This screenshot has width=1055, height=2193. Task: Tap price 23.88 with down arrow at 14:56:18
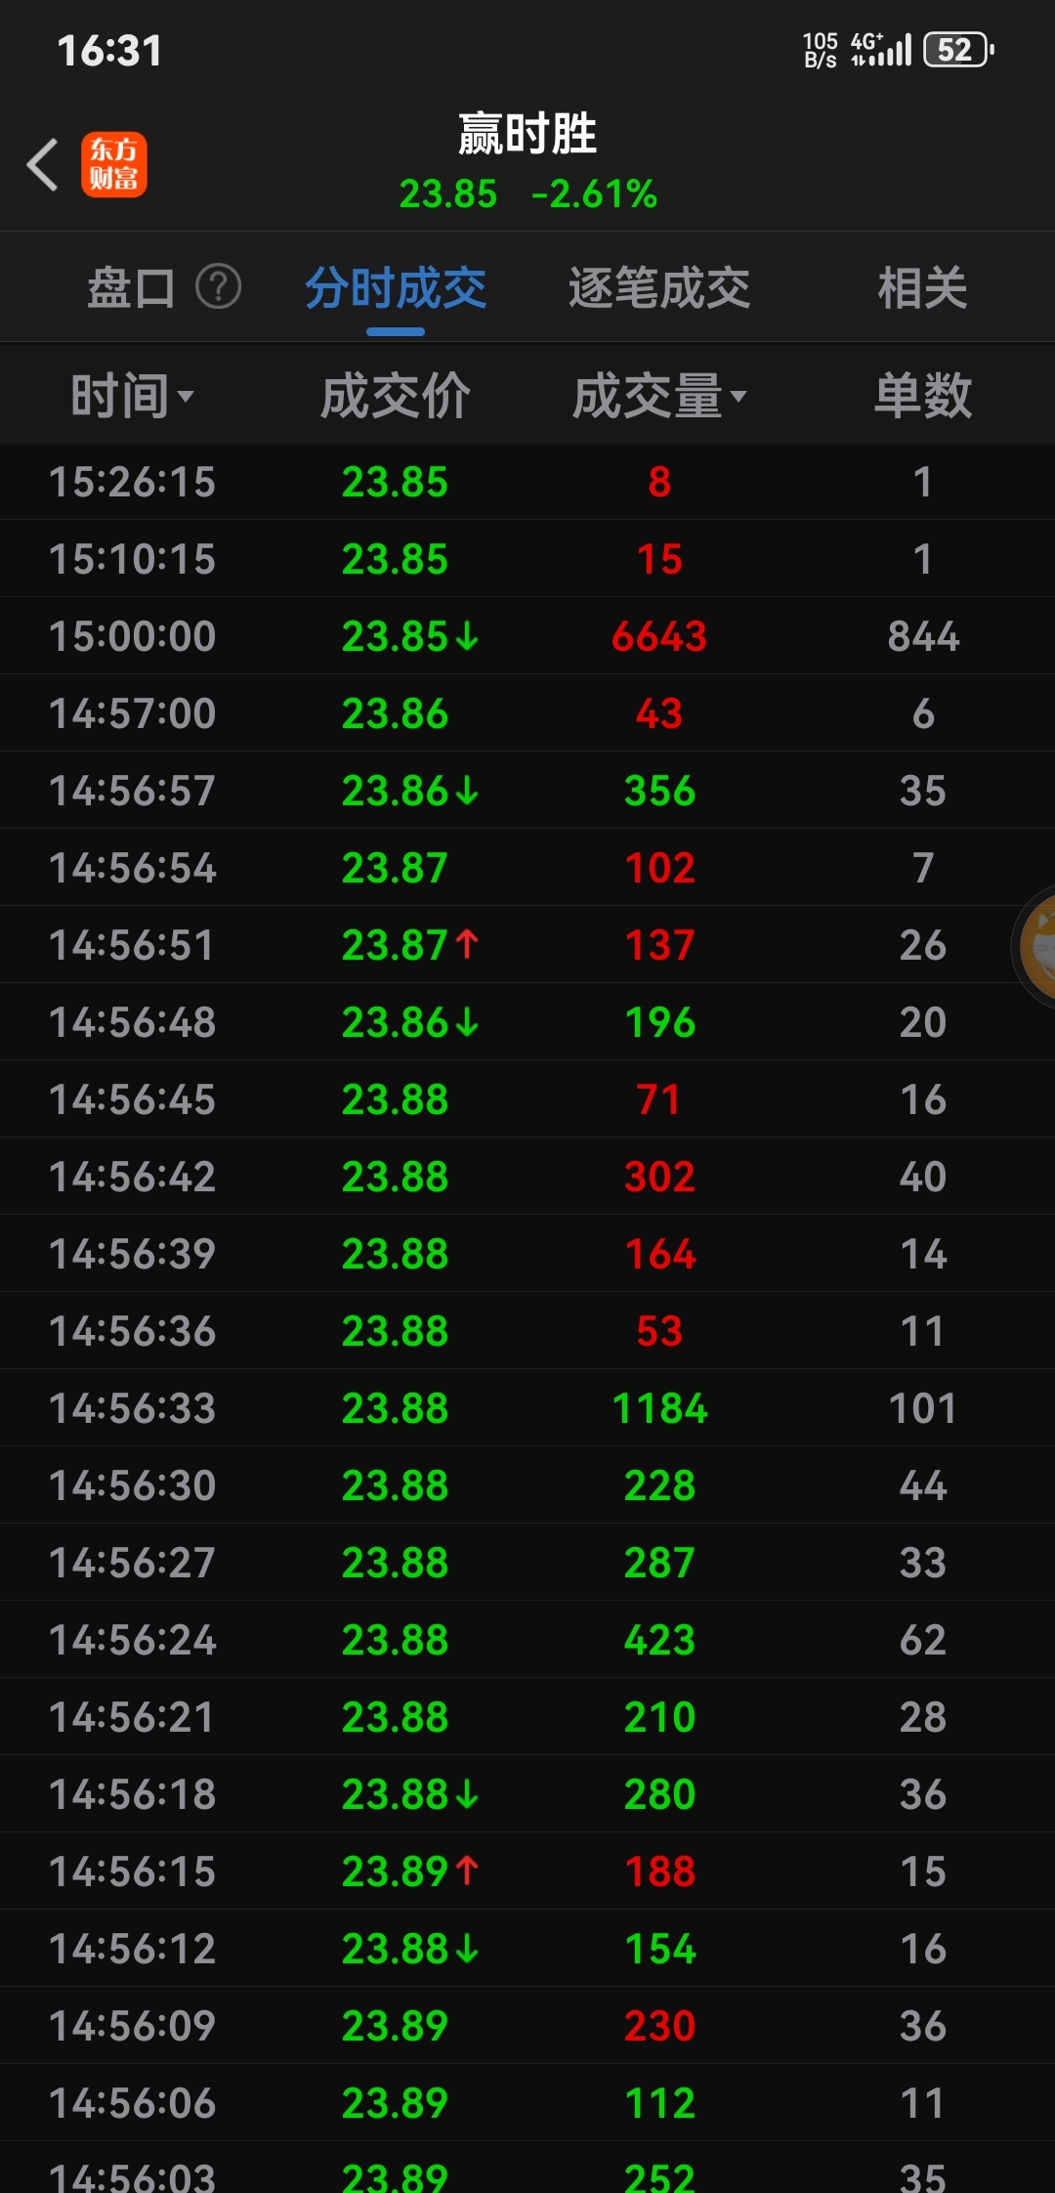point(410,1794)
